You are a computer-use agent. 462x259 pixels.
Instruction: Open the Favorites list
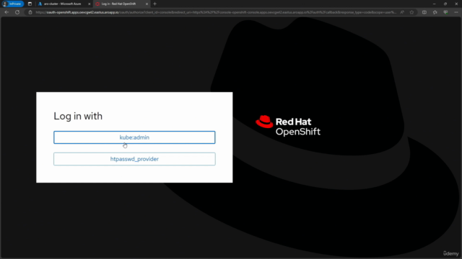pyautogui.click(x=435, y=12)
